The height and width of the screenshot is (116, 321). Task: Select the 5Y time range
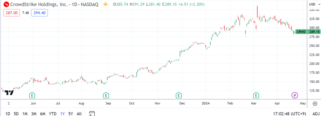point(71,114)
